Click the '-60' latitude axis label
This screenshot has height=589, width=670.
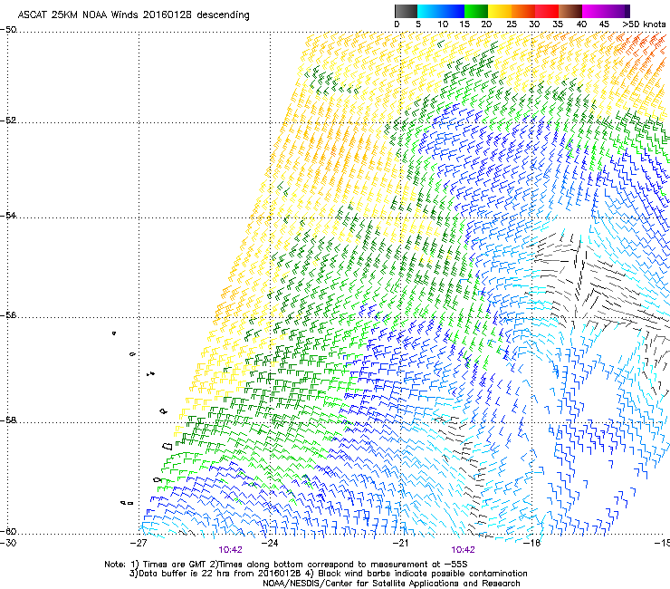8,531
